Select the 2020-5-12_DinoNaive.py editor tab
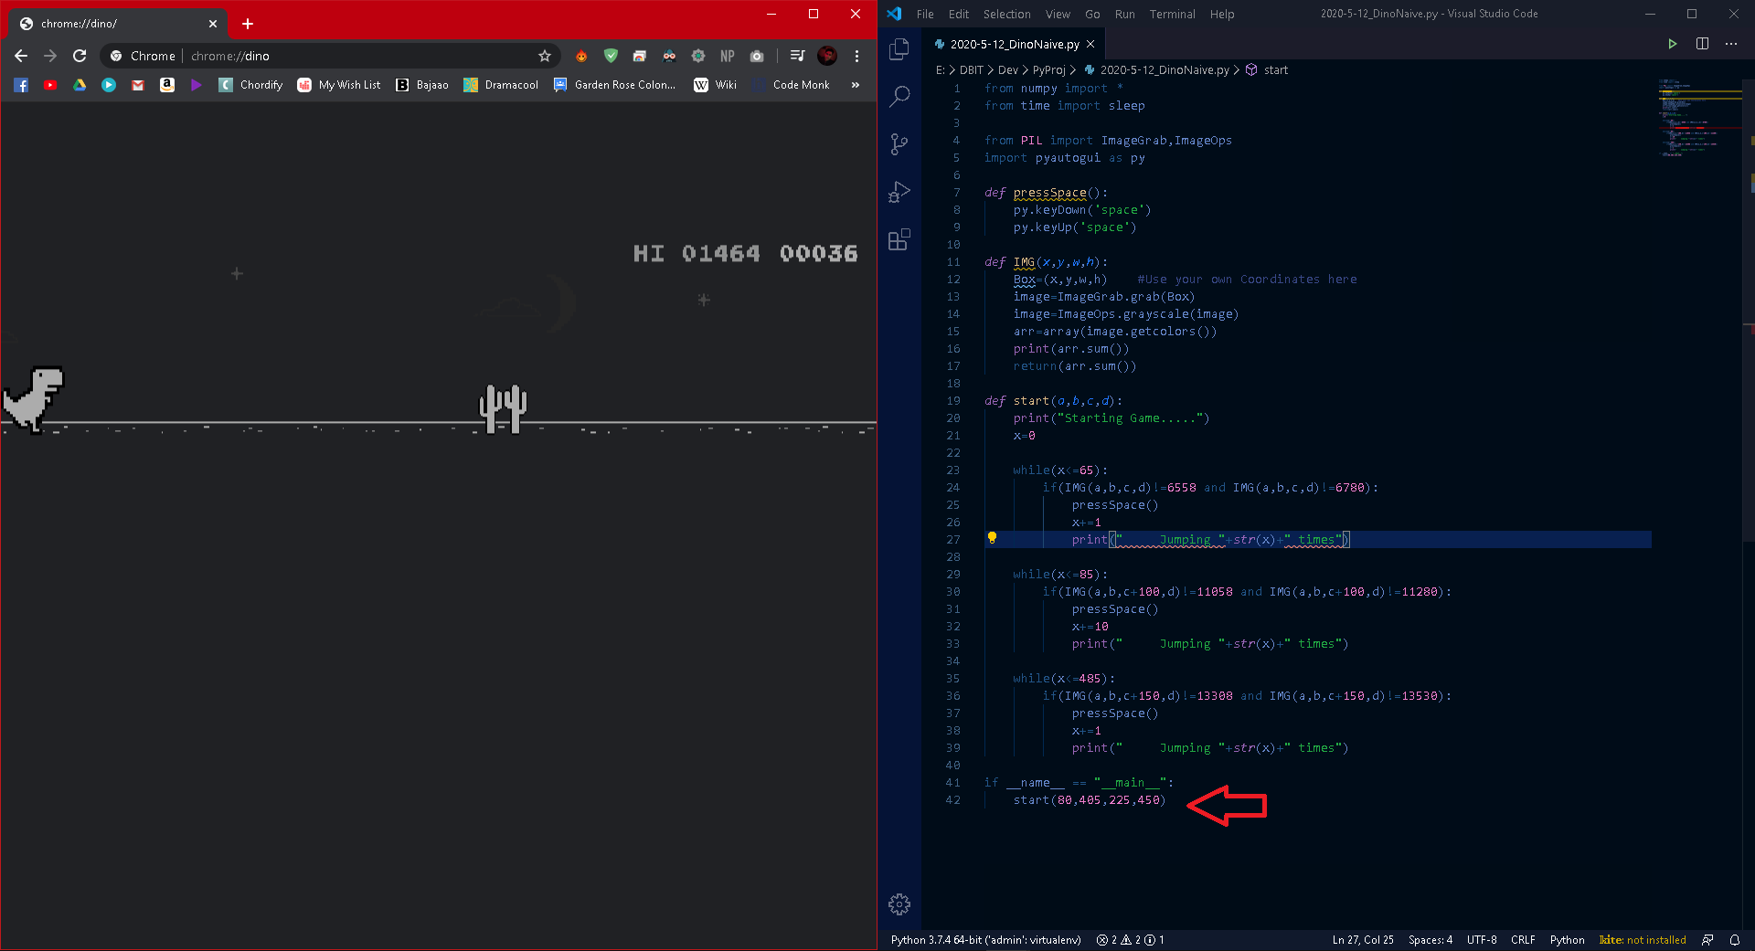 tap(1014, 44)
